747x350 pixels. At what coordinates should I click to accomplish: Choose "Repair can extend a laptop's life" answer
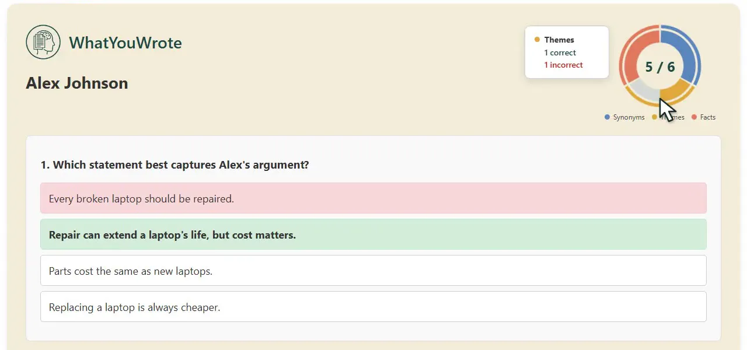click(x=373, y=234)
